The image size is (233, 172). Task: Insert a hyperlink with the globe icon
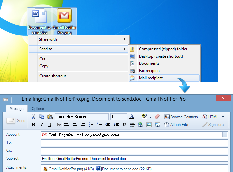click(x=141, y=125)
